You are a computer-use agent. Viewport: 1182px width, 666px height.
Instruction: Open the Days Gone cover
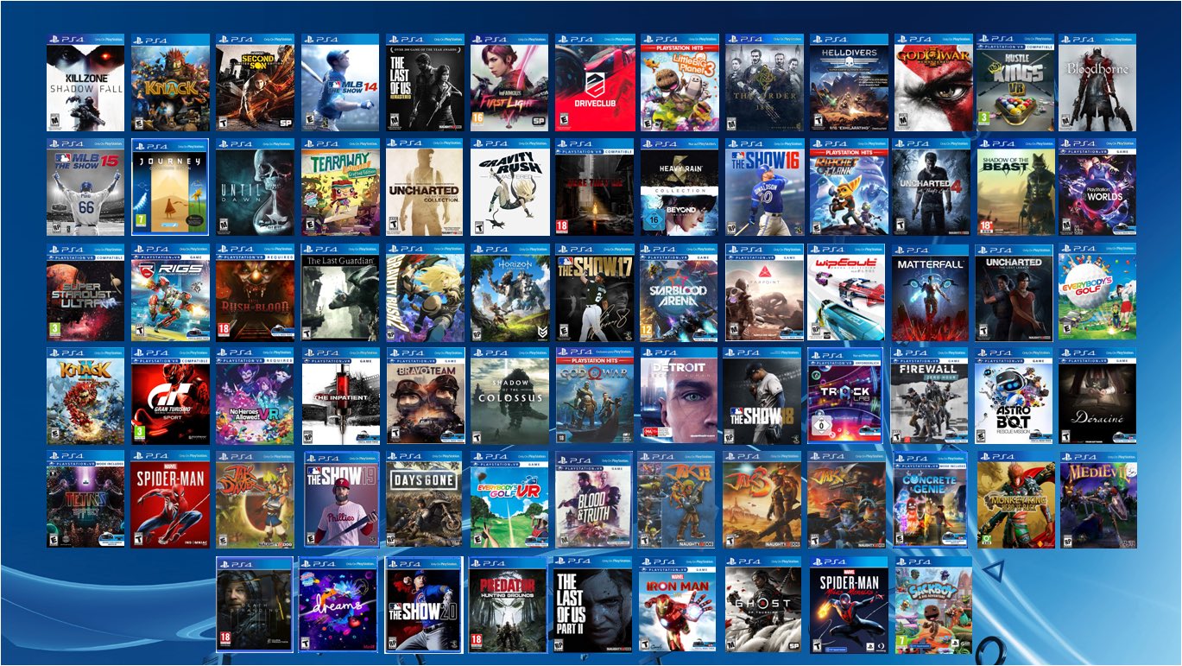[x=425, y=499]
